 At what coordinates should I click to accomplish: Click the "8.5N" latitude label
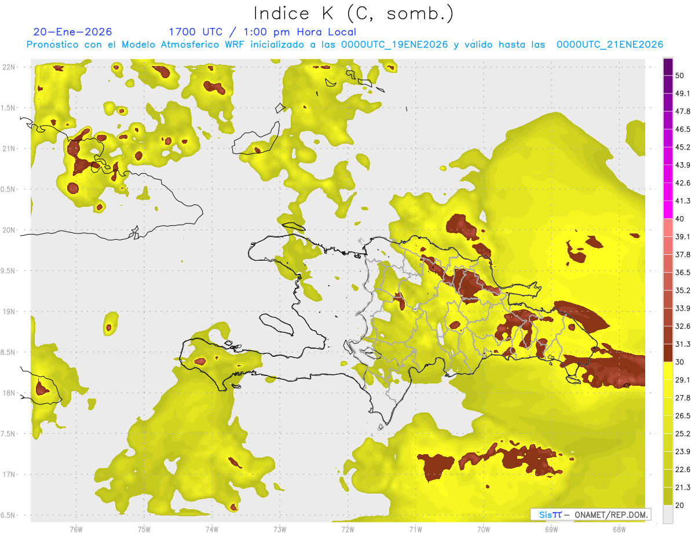point(8,352)
